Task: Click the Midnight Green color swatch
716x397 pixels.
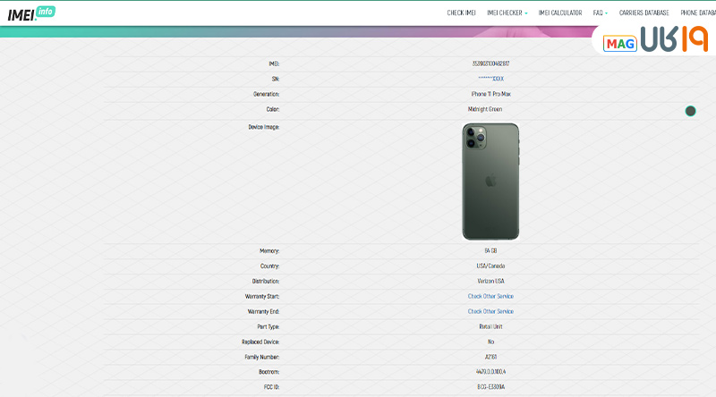Action: pyautogui.click(x=690, y=111)
